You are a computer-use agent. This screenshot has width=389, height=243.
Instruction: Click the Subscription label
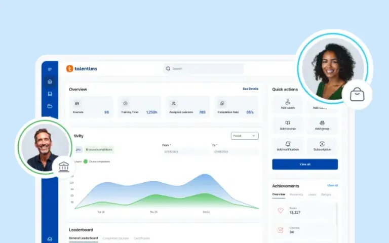tap(322, 149)
